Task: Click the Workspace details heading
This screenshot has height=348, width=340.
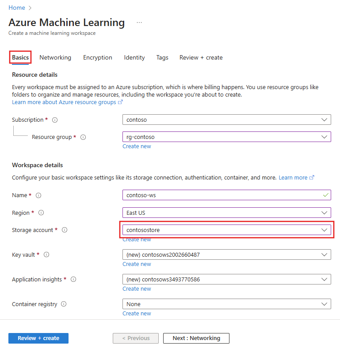Action: 38,165
